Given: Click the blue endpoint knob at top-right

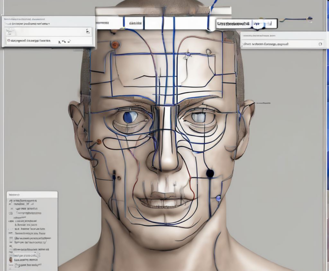Looking at the screenshot, I should click(x=310, y=19).
